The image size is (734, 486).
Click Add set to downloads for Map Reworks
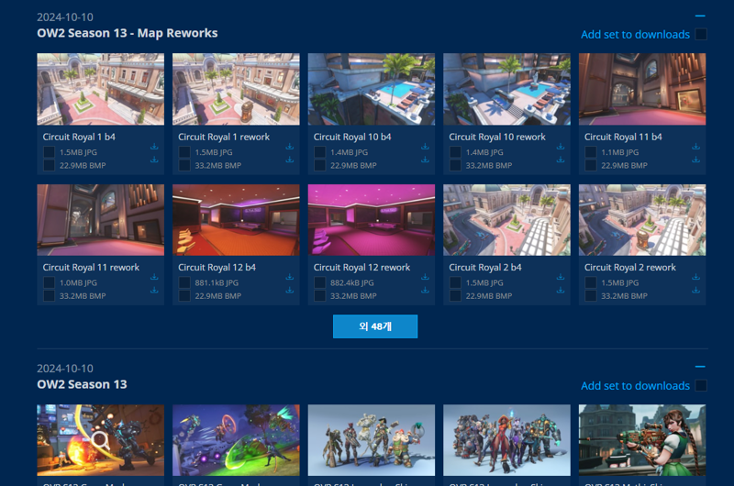tap(635, 35)
